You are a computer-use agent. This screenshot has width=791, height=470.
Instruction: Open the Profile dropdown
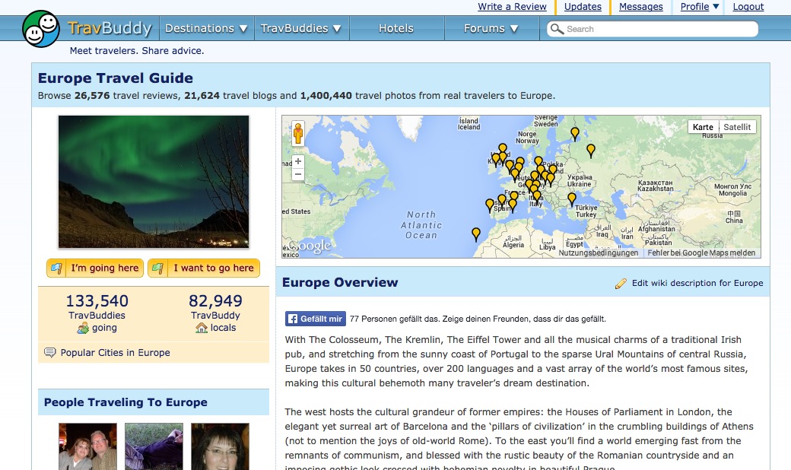tap(697, 7)
